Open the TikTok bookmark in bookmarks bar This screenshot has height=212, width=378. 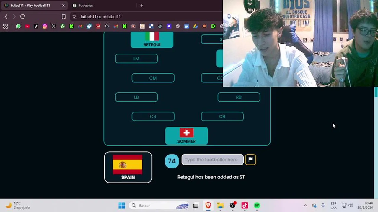coord(36,26)
